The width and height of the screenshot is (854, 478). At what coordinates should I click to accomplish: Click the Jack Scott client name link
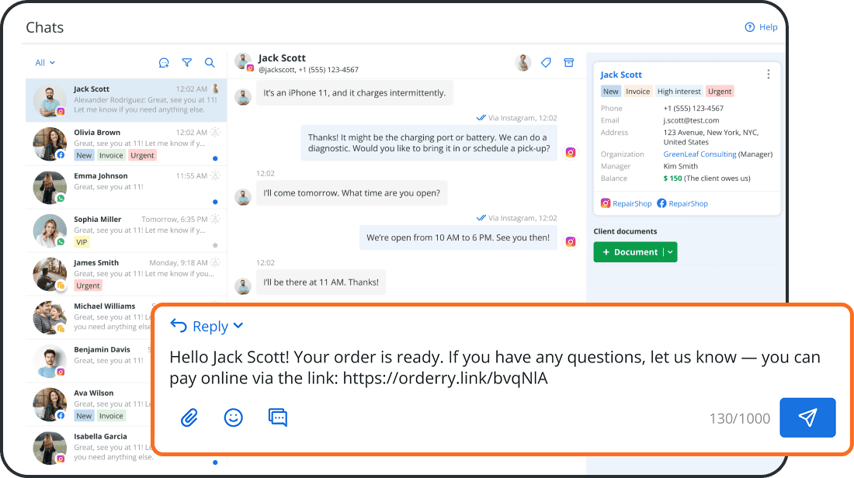(621, 74)
